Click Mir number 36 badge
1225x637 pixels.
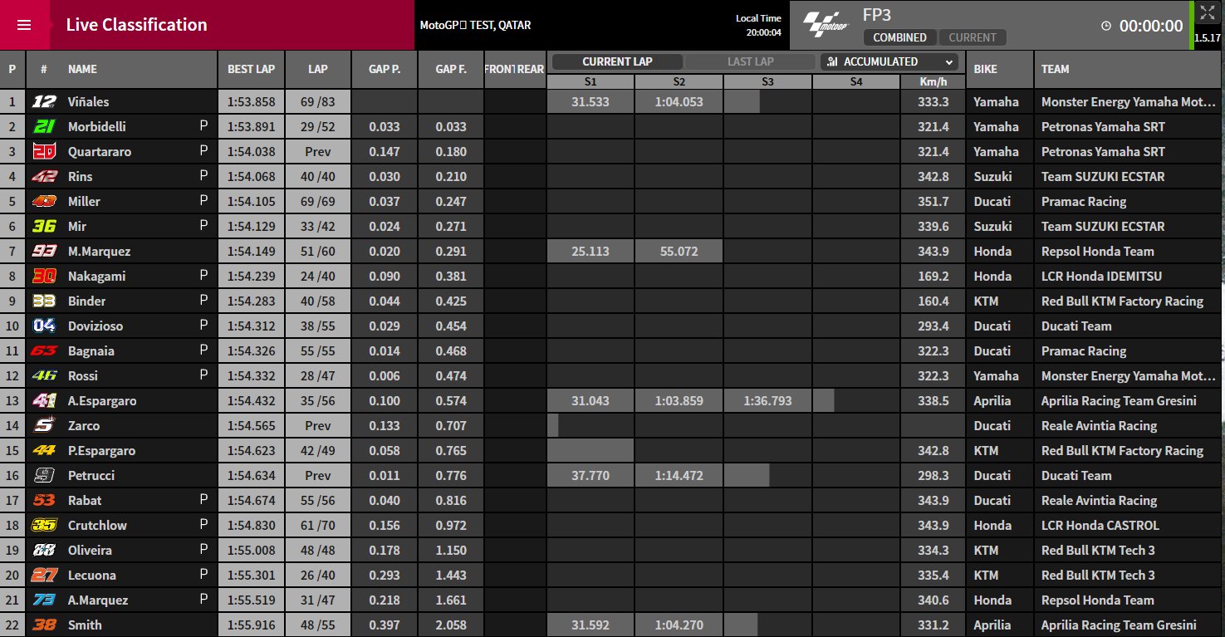click(x=43, y=226)
